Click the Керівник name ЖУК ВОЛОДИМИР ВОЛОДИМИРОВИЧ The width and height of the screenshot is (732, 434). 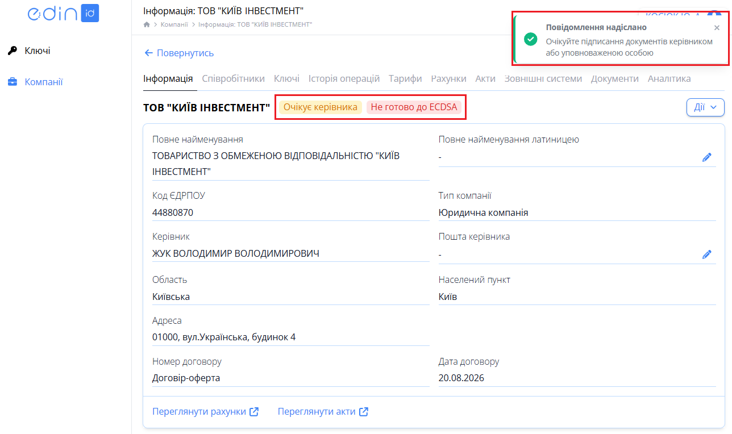point(236,254)
